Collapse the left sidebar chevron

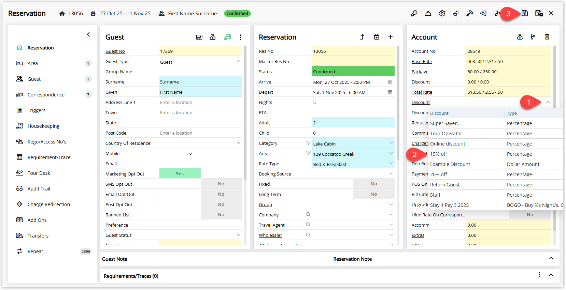88,34
